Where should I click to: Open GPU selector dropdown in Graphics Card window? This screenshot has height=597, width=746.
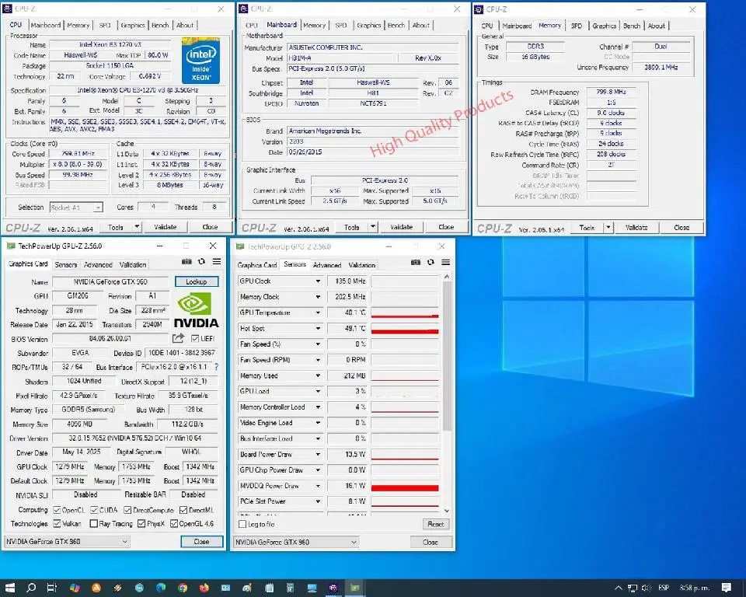[x=67, y=541]
